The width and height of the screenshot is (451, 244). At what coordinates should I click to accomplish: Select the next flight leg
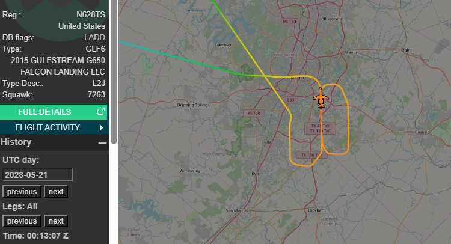(56, 221)
